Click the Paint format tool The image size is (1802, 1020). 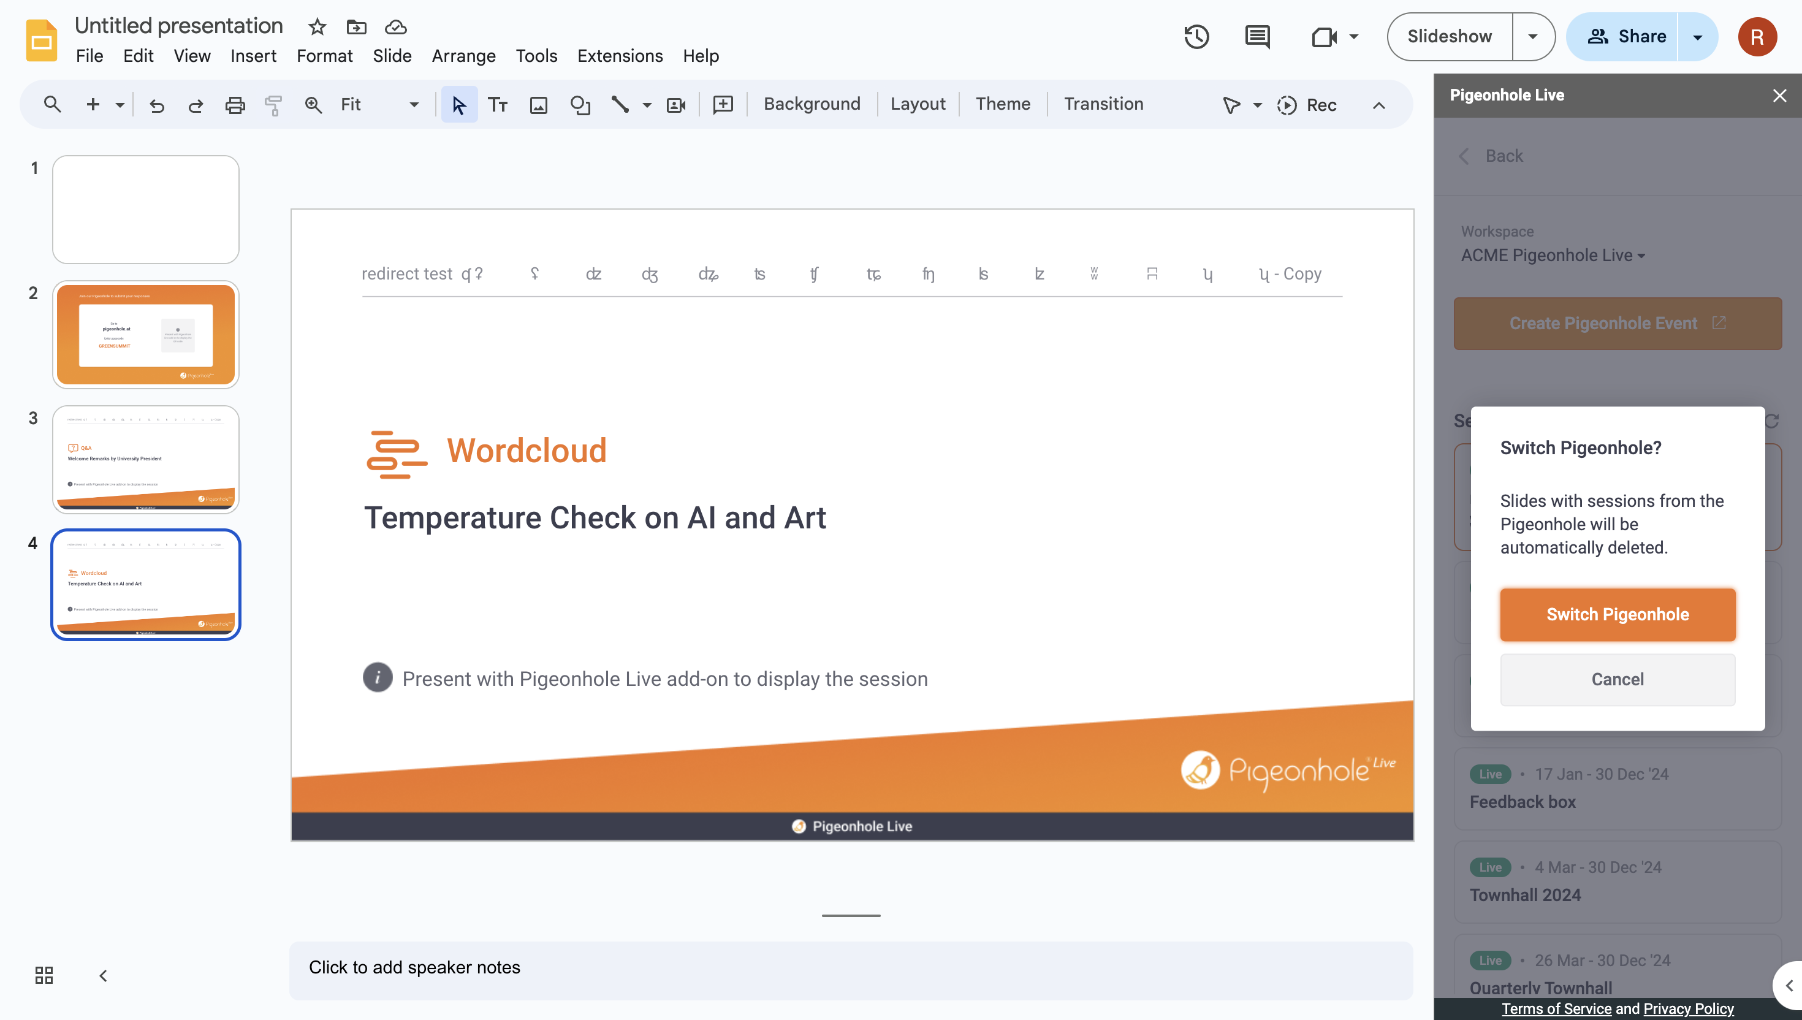273,105
